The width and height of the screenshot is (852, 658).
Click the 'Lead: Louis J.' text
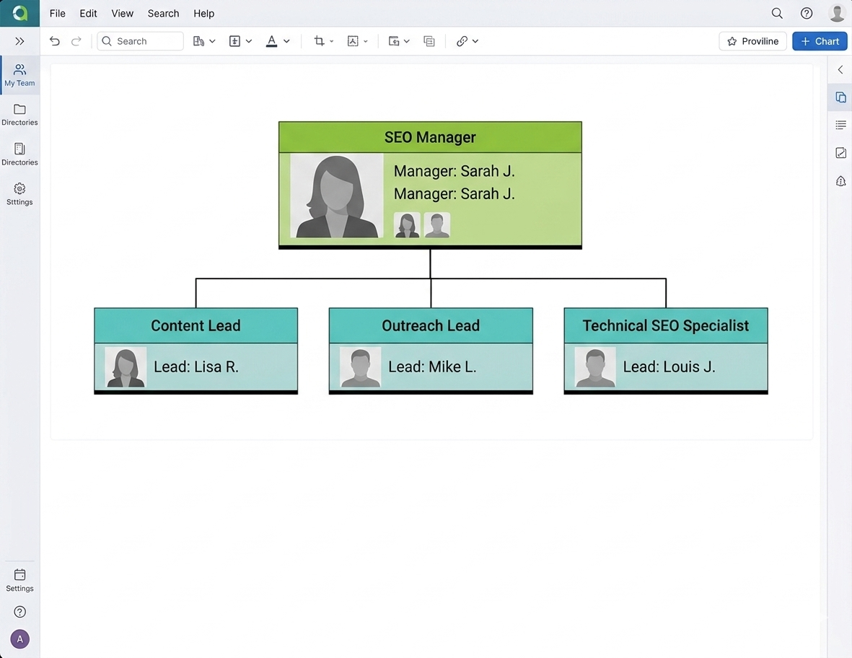pos(669,367)
